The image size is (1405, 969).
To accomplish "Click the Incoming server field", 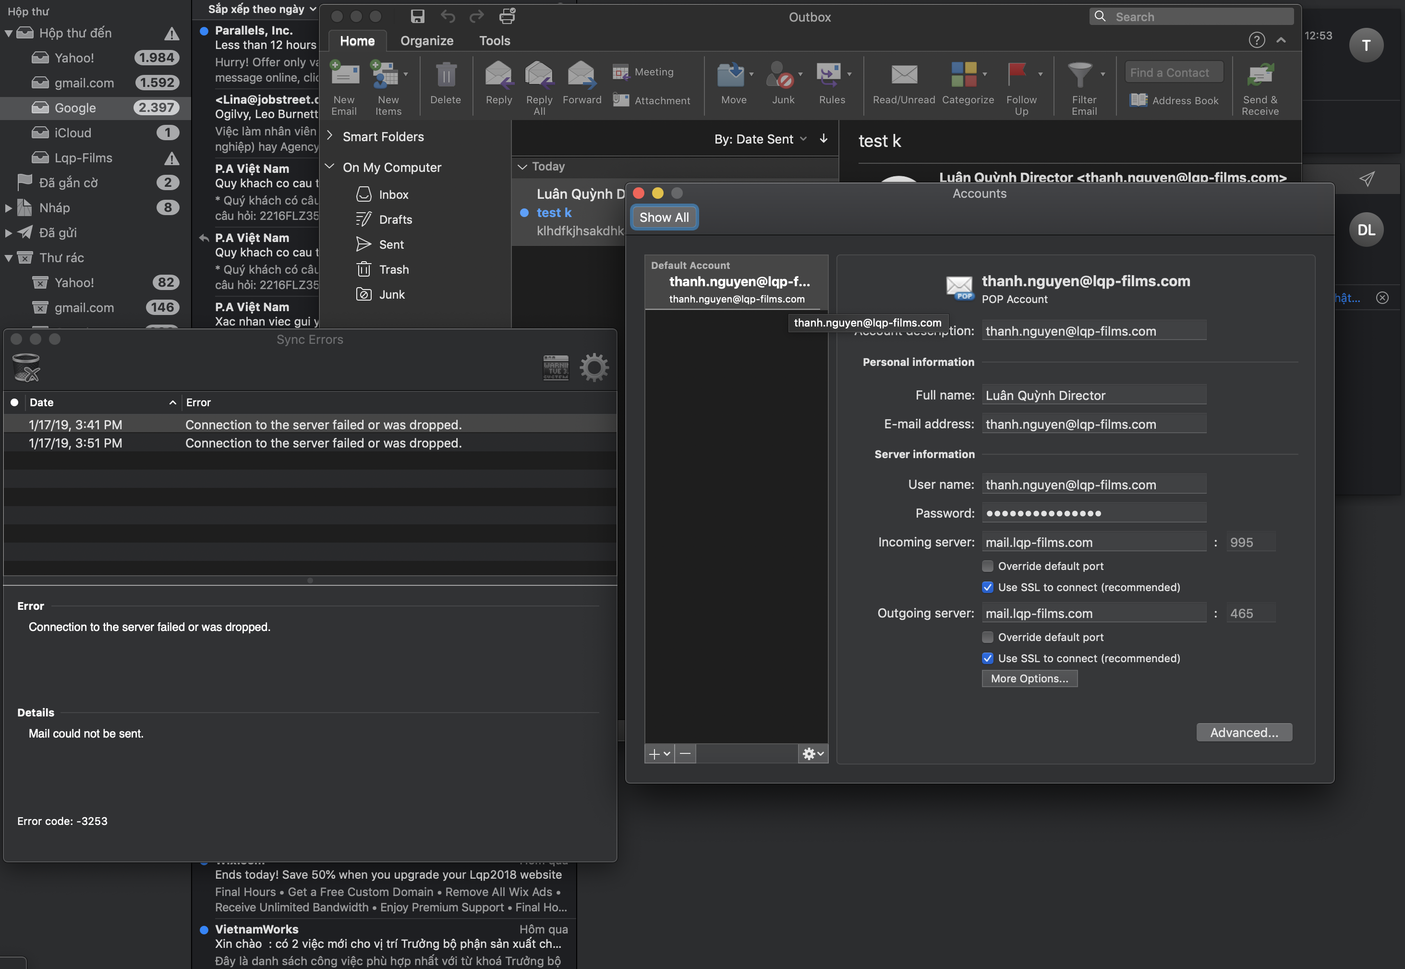I will point(1093,542).
